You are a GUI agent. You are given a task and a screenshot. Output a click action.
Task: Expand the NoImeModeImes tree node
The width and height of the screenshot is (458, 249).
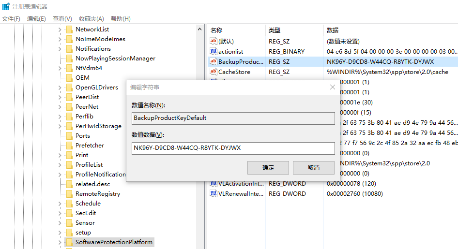tap(60, 39)
